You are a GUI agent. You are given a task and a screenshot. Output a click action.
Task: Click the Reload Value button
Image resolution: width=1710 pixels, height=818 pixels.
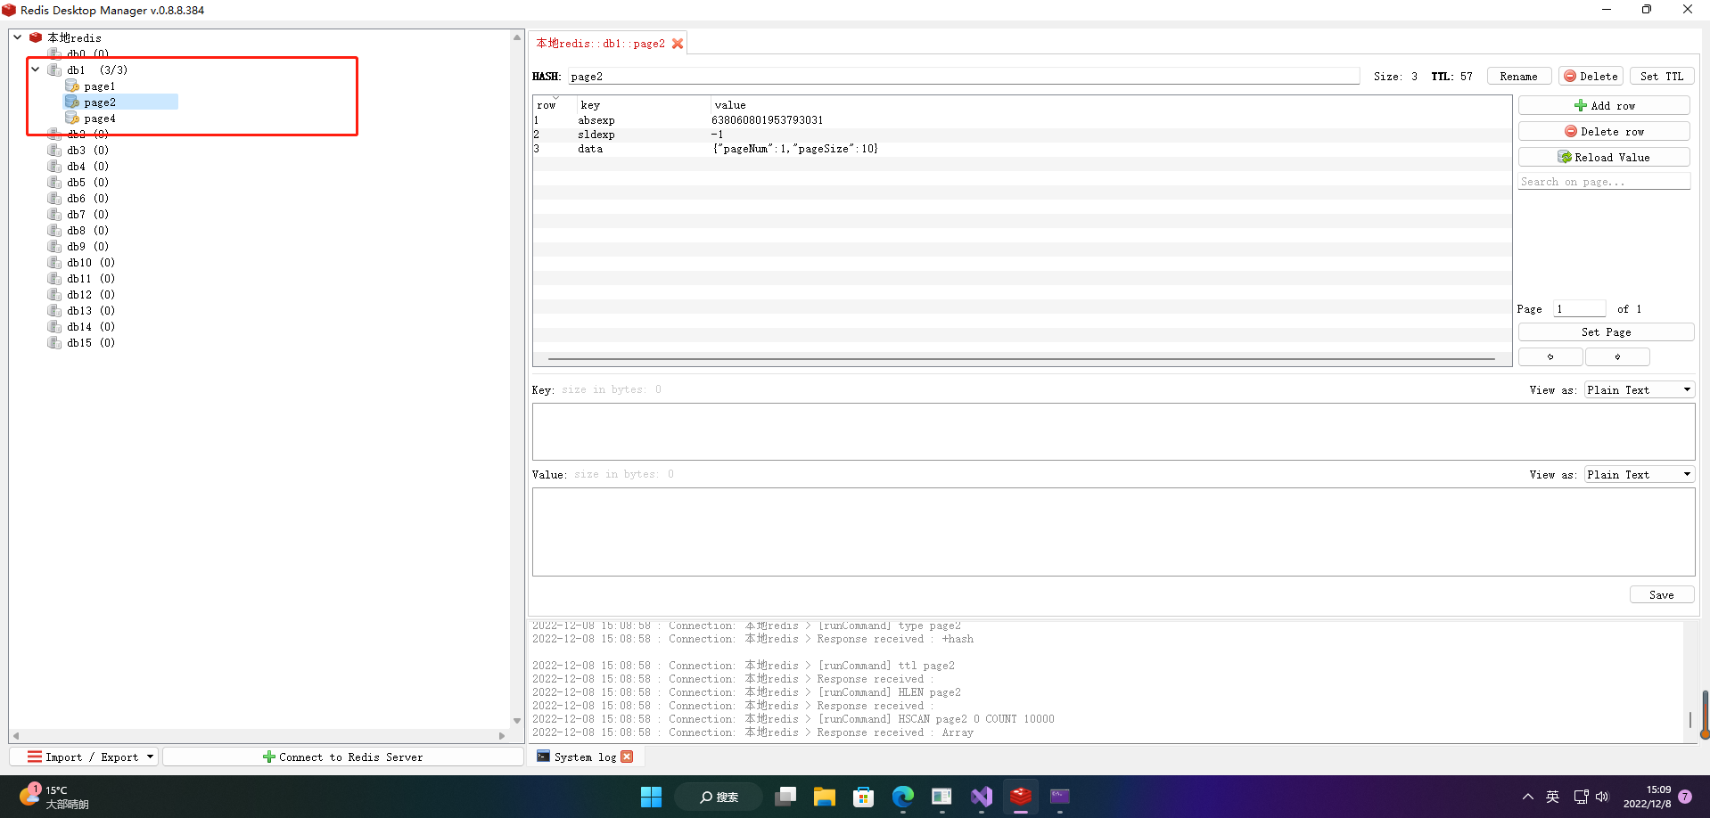pos(1604,157)
